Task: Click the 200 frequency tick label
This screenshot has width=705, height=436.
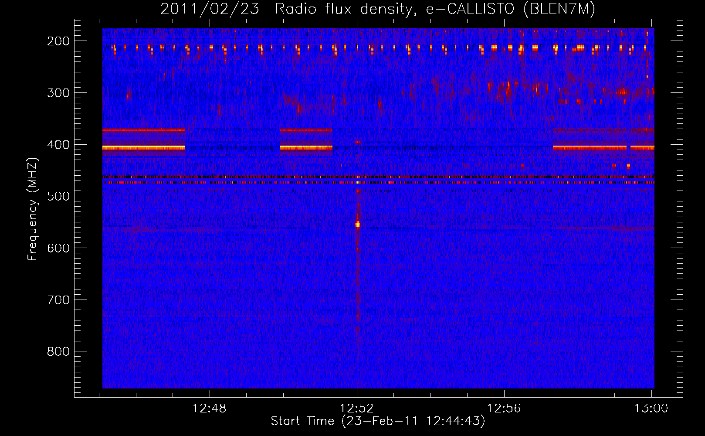Action: pos(58,41)
